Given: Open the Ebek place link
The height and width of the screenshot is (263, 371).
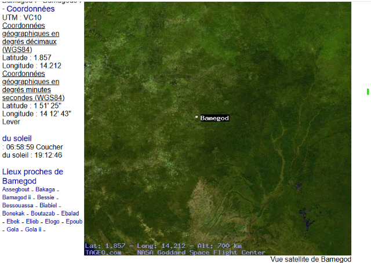Looking at the screenshot, I should [13, 222].
